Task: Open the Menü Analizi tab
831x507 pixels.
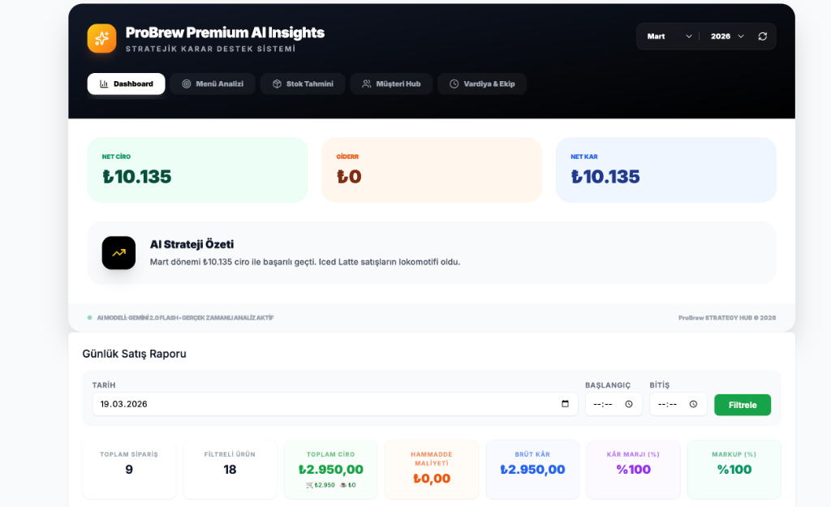Action: [x=213, y=84]
